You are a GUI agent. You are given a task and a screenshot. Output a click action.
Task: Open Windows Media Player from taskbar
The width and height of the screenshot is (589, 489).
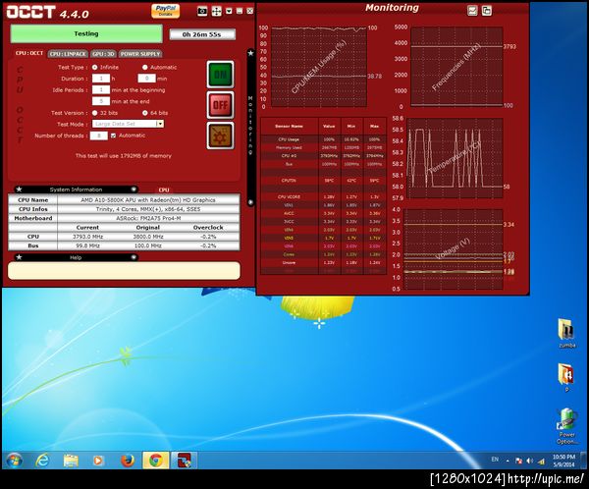(98, 461)
